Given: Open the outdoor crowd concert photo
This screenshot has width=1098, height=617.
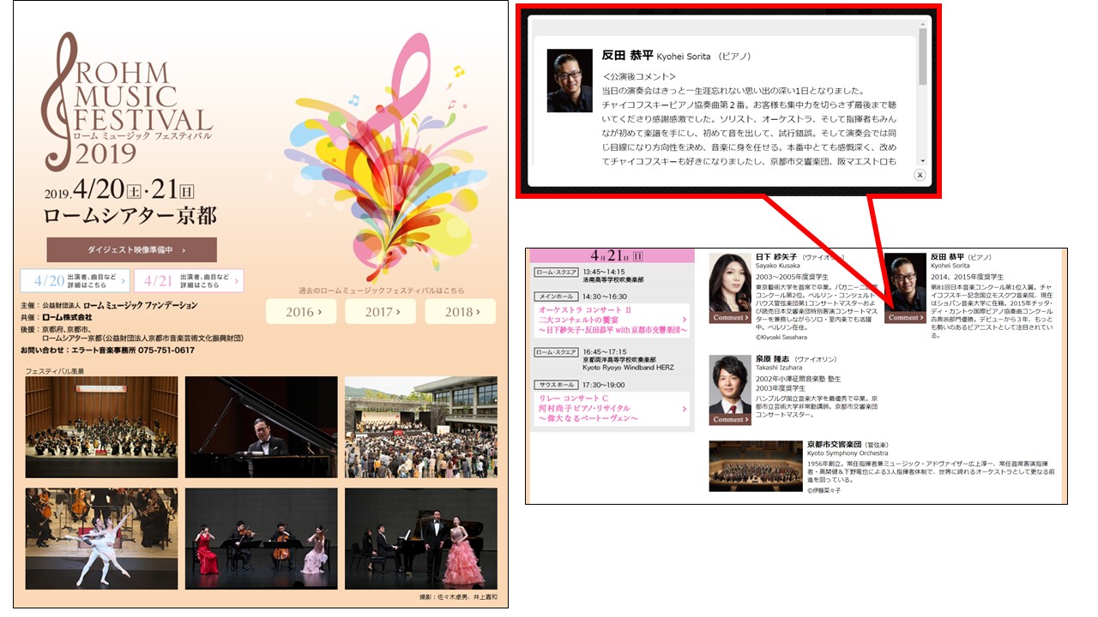Looking at the screenshot, I should [x=420, y=427].
